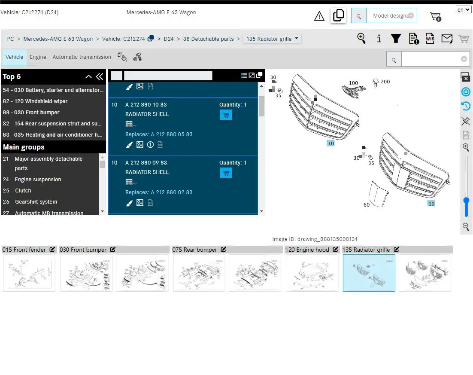Screen dimensions: 473x375
Task: Open table grid icon under A 212 880 09 83
Action: tap(129, 182)
